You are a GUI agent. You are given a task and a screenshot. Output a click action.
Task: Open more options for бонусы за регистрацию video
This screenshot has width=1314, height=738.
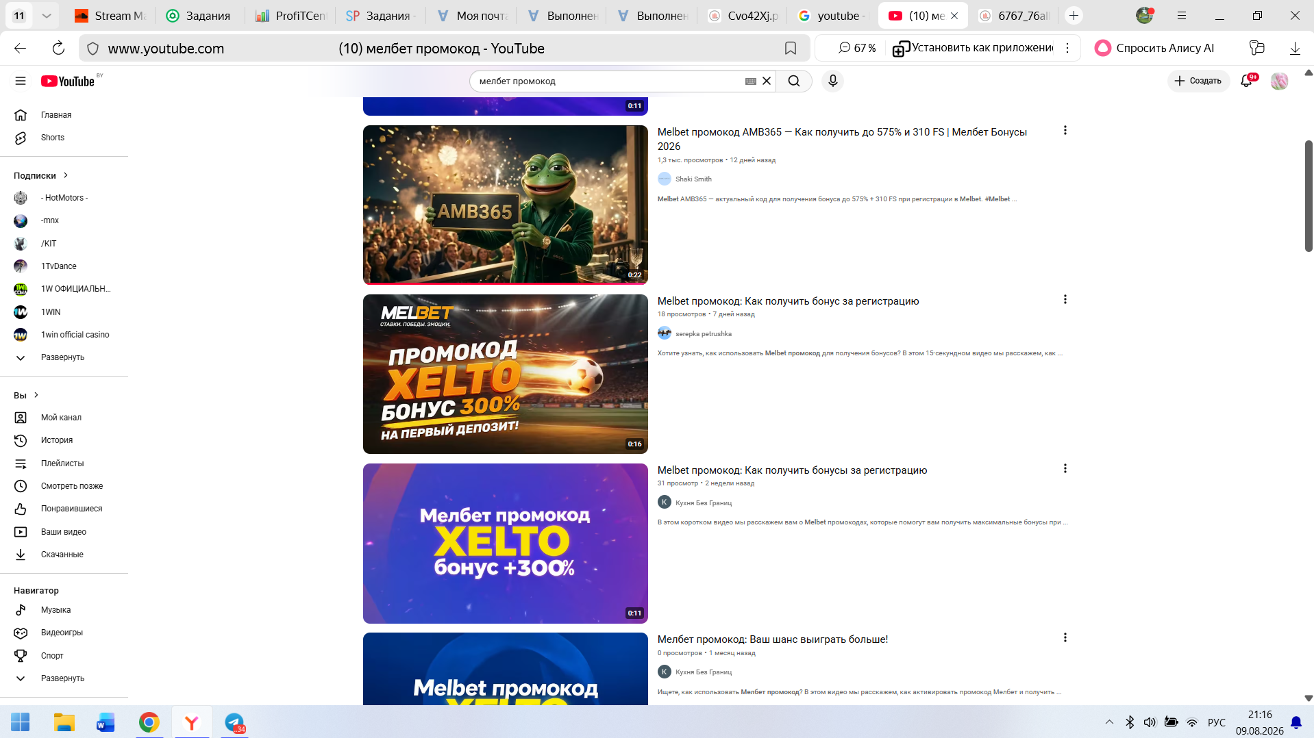click(1065, 468)
